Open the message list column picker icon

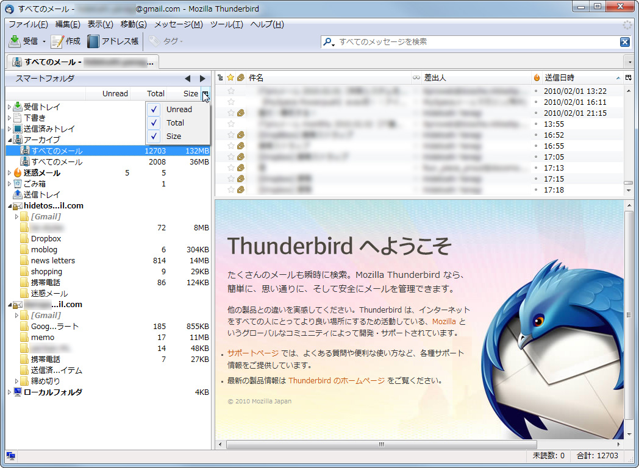point(628,77)
